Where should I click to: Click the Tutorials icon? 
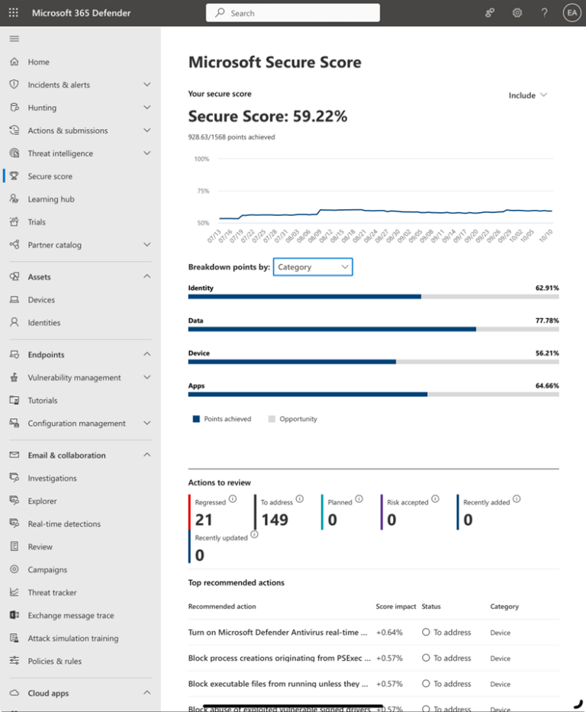click(x=14, y=400)
